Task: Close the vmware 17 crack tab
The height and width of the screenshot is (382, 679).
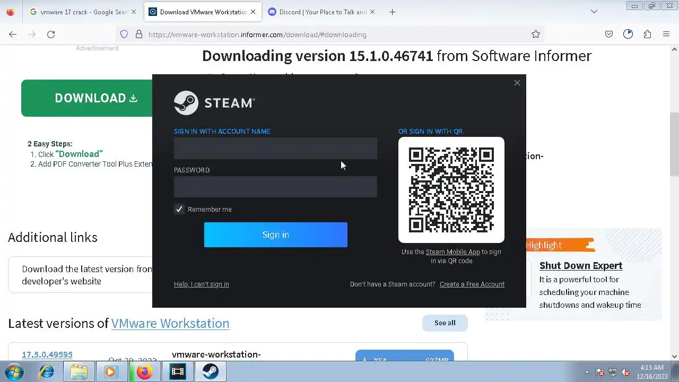Action: (x=134, y=12)
